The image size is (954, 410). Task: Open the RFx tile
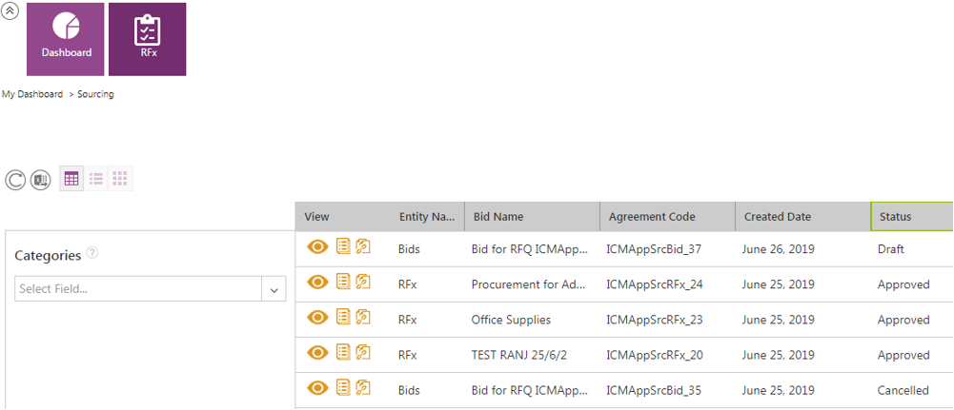point(148,39)
